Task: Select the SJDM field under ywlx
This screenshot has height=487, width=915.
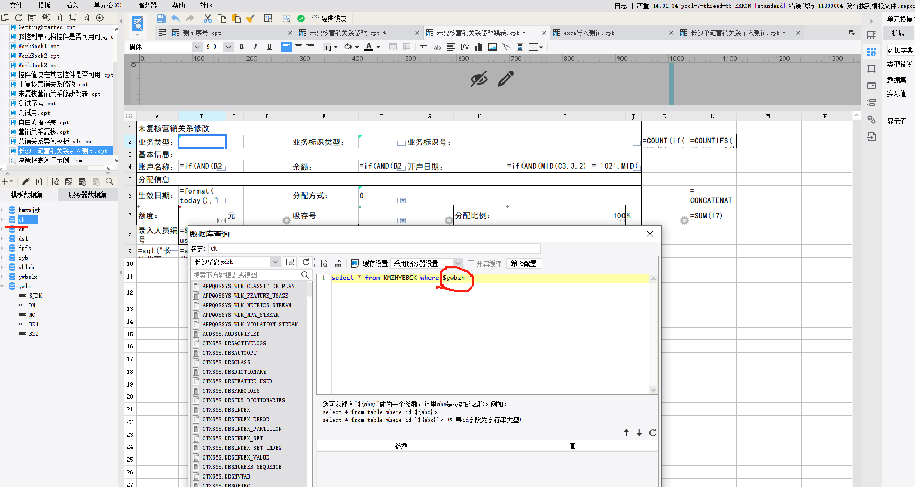Action: 35,296
